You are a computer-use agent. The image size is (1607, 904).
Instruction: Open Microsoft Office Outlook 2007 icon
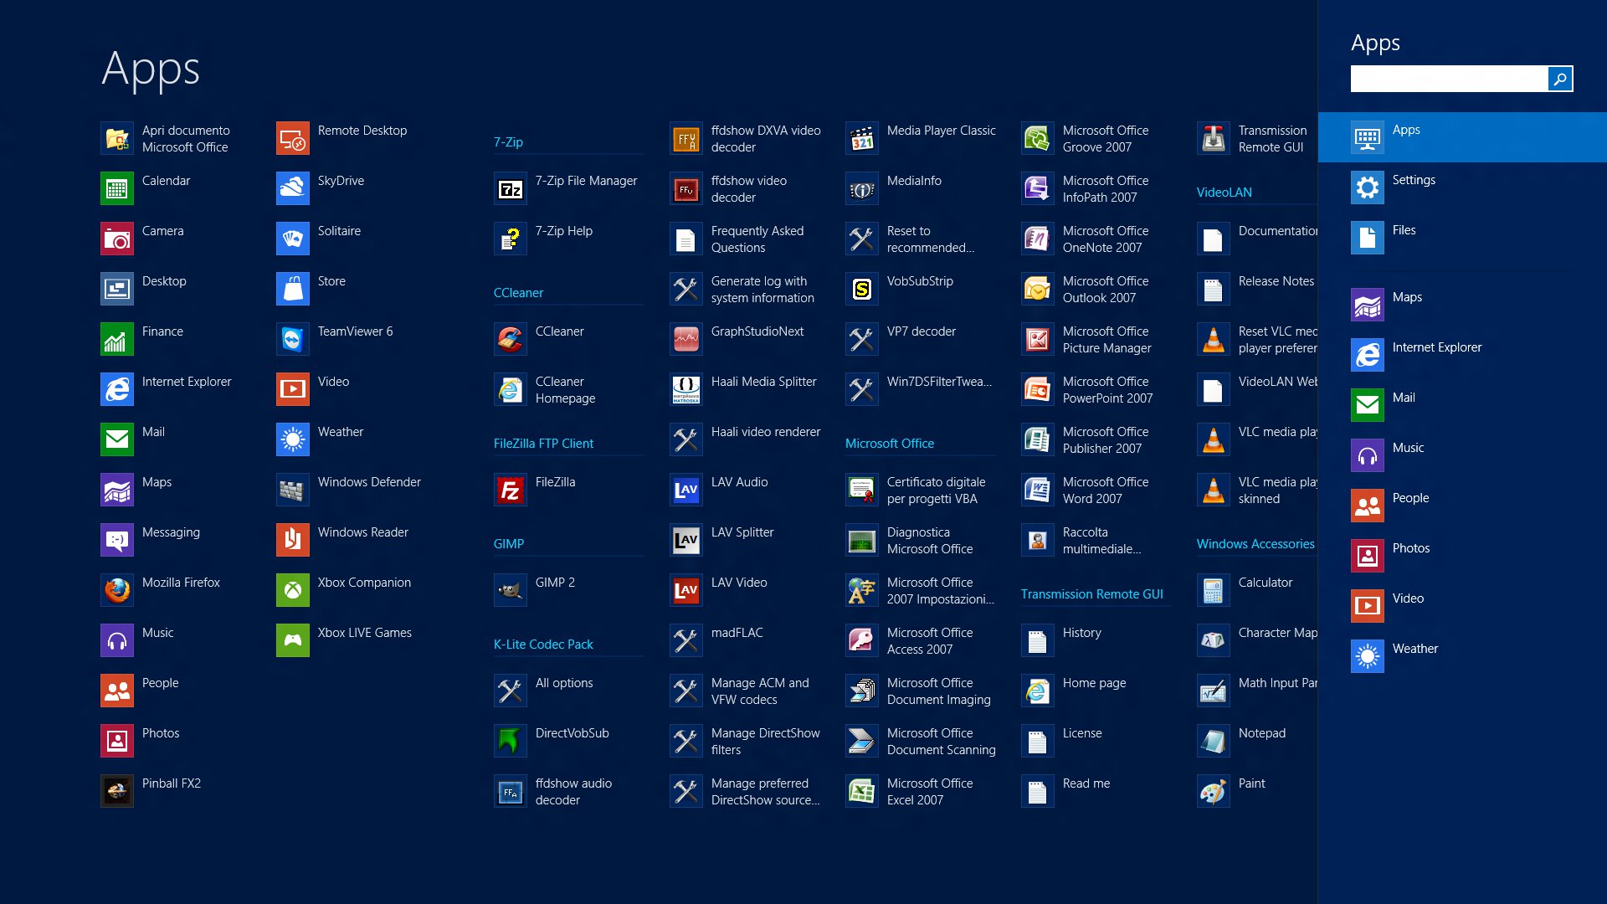[x=1038, y=289]
